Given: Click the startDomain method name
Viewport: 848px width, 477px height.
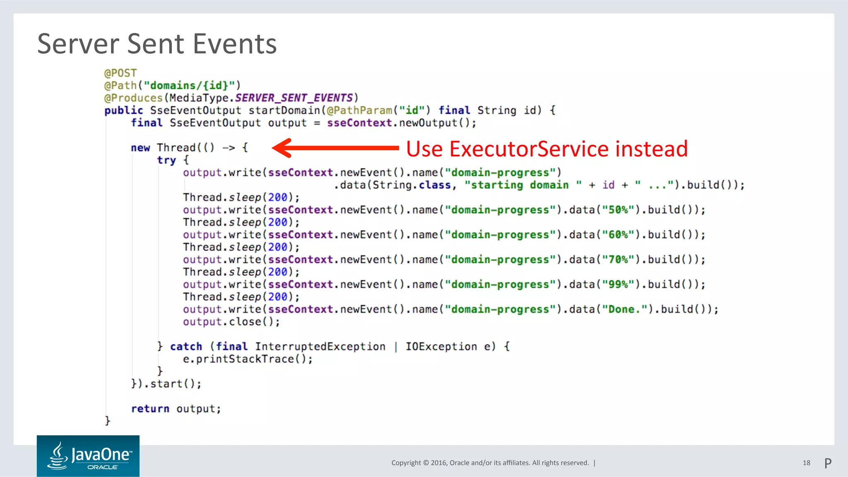Looking at the screenshot, I should click(x=284, y=110).
